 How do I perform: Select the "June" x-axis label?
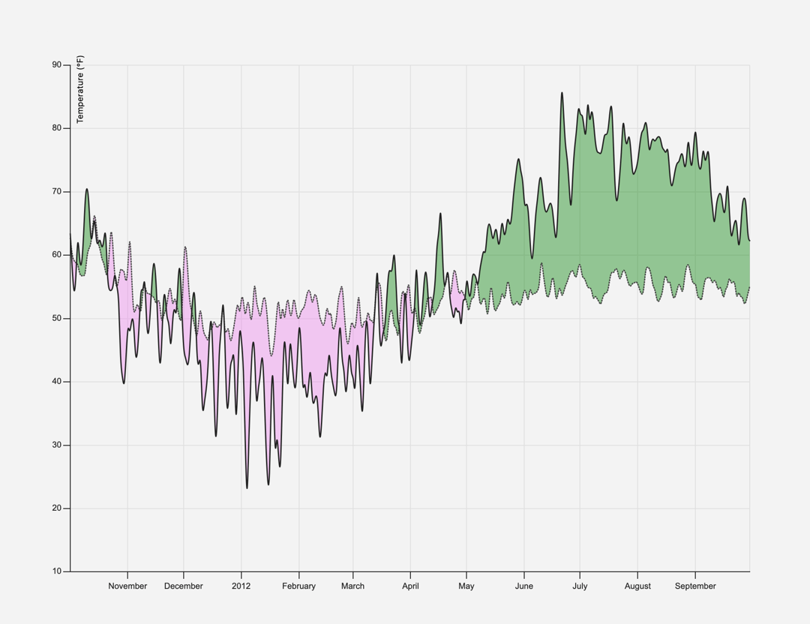click(523, 586)
